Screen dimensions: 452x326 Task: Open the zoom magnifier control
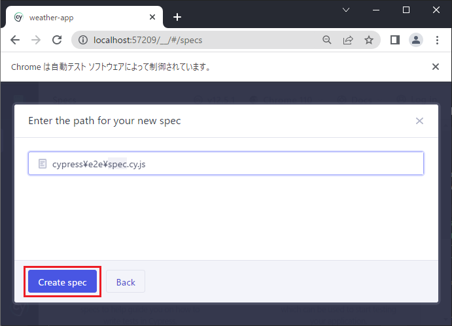coord(326,40)
